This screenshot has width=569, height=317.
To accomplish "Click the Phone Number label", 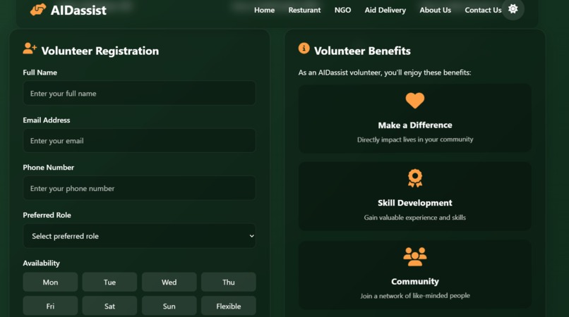I will 48,168.
